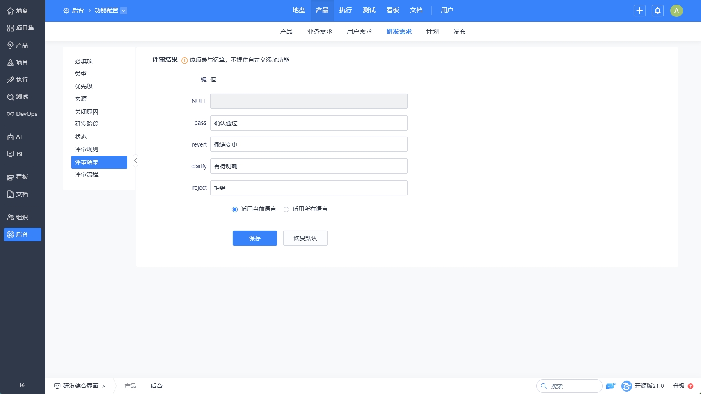Open the user avatar menu
701x394 pixels.
pos(676,11)
